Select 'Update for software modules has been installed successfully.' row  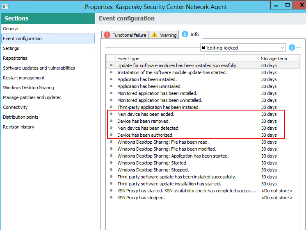[203, 65]
